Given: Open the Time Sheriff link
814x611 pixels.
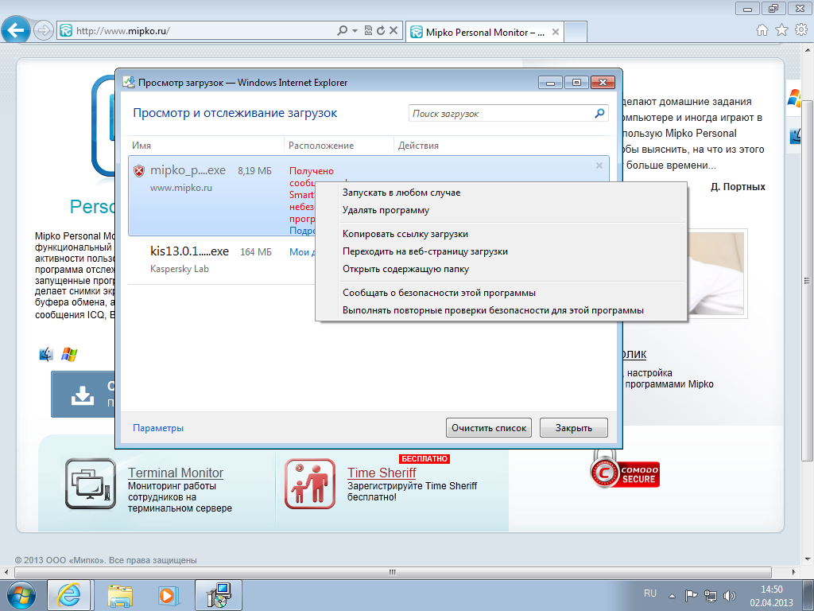Looking at the screenshot, I should pyautogui.click(x=382, y=473).
